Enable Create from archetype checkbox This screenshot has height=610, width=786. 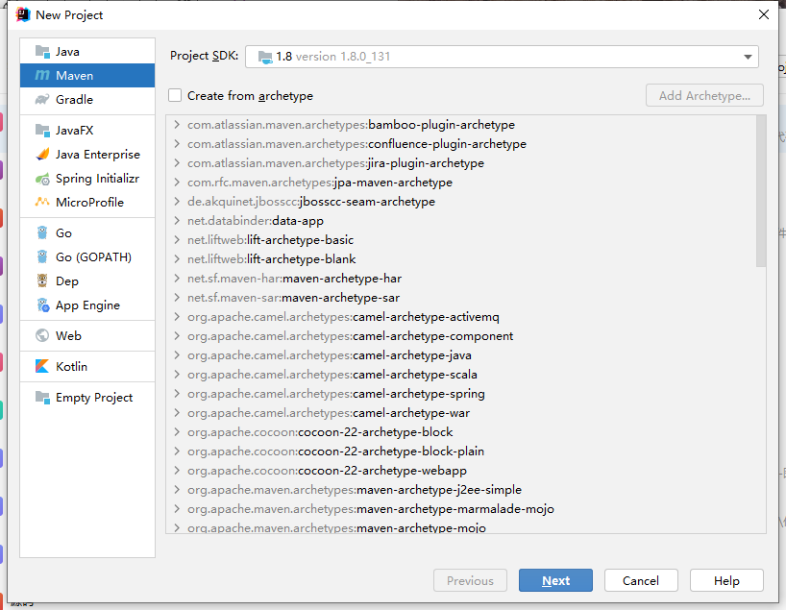(175, 96)
